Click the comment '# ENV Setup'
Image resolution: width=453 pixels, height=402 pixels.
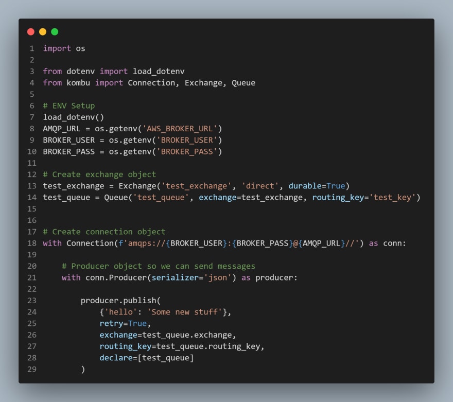click(x=69, y=106)
